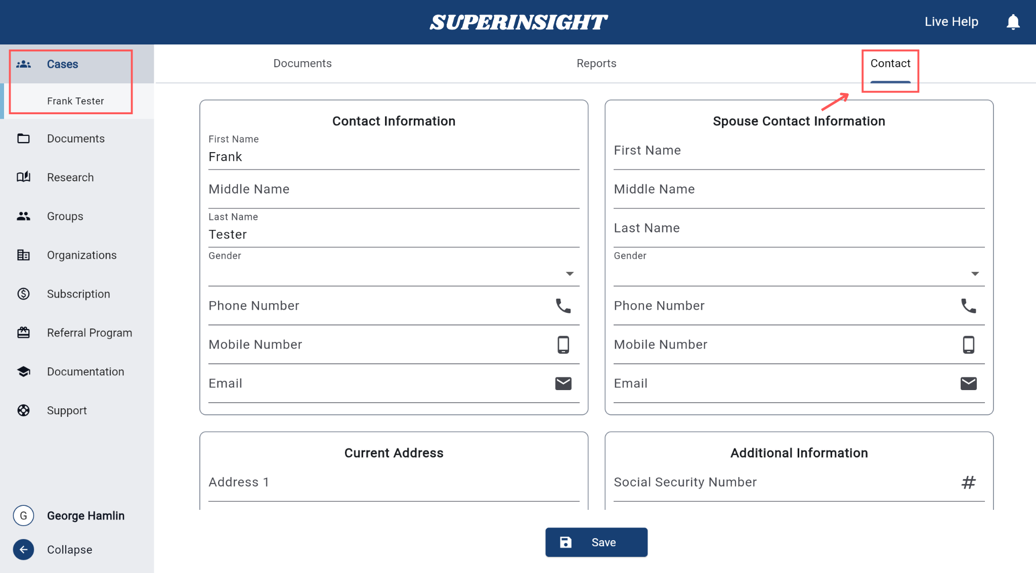This screenshot has width=1036, height=573.
Task: Click the Documentation graduation cap icon
Action: (x=23, y=372)
